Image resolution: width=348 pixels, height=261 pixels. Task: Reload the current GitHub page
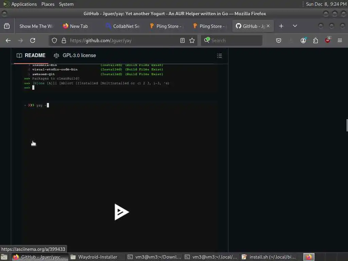33,40
